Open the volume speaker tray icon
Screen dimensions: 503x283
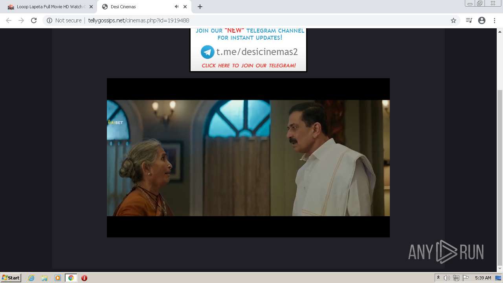tap(447, 278)
